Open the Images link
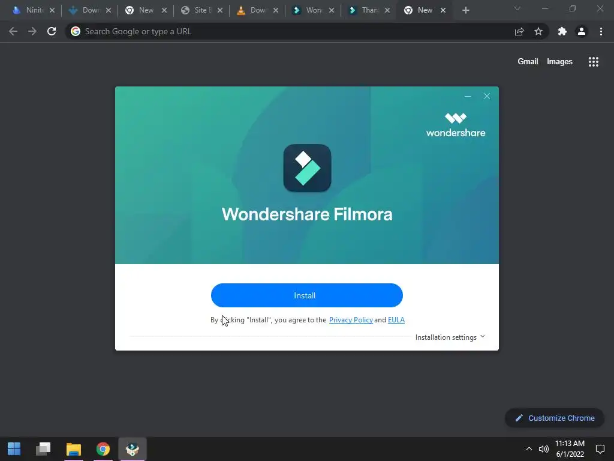The image size is (614, 461). pyautogui.click(x=559, y=62)
